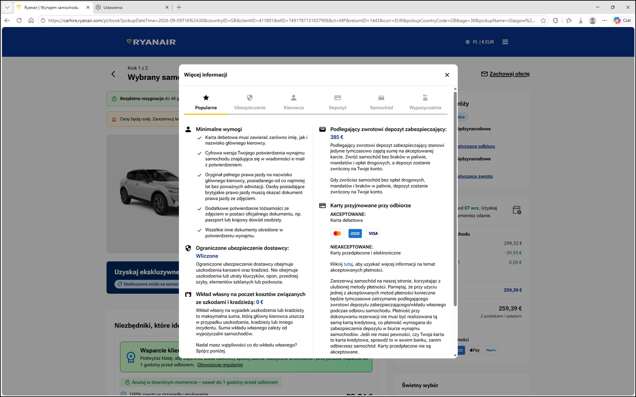The width and height of the screenshot is (636, 397).
Task: Open browser settings and more menu
Action: tap(605, 20)
